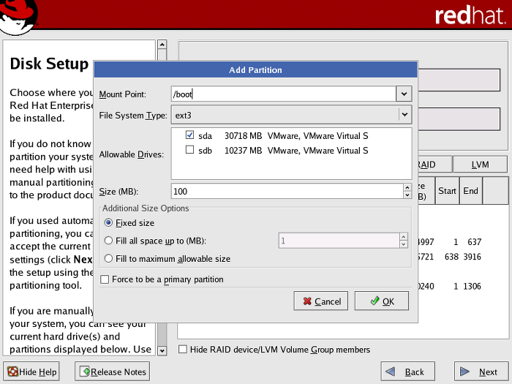This screenshot has height=384, width=512.
Task: Click the document icon on Release Notes
Action: pyautogui.click(x=85, y=372)
